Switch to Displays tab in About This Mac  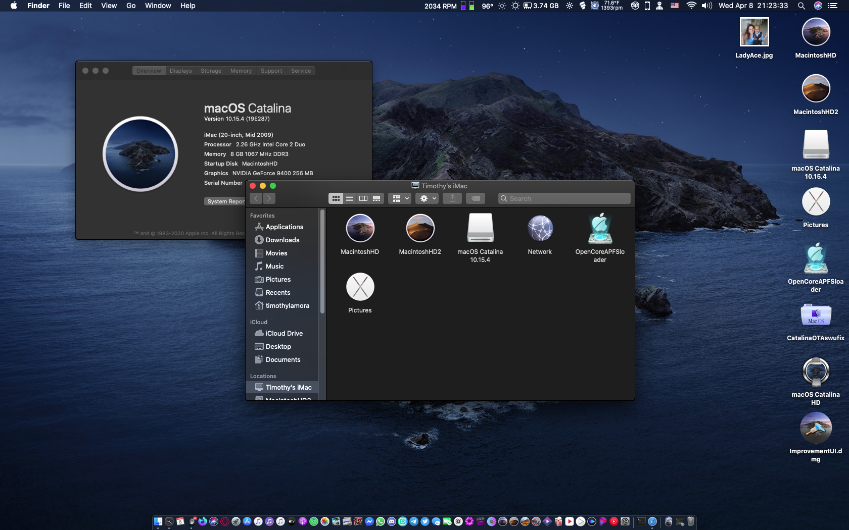tap(181, 71)
